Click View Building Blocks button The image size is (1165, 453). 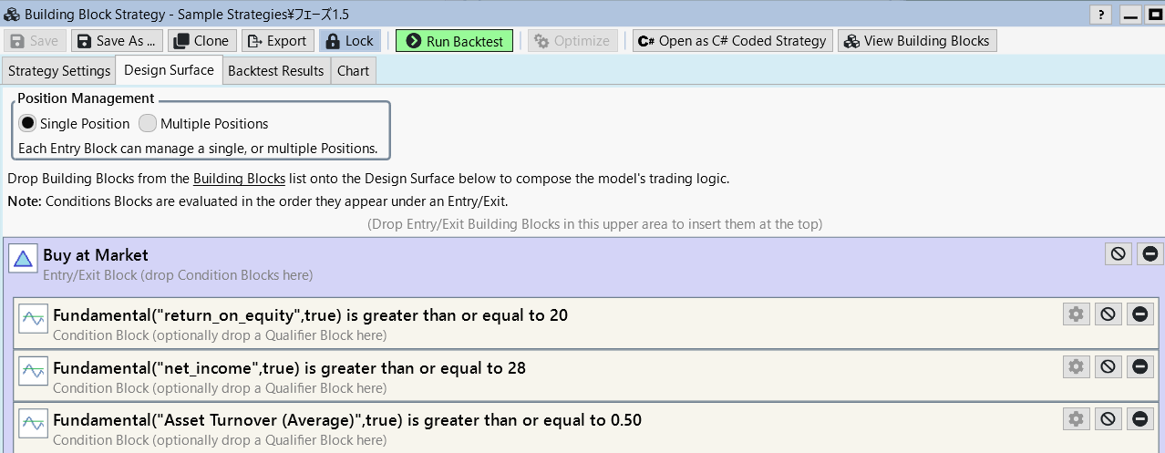(917, 41)
